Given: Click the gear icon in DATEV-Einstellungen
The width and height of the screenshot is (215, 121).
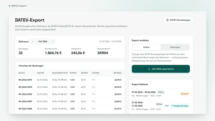Looking at the screenshot, I should point(167,20).
